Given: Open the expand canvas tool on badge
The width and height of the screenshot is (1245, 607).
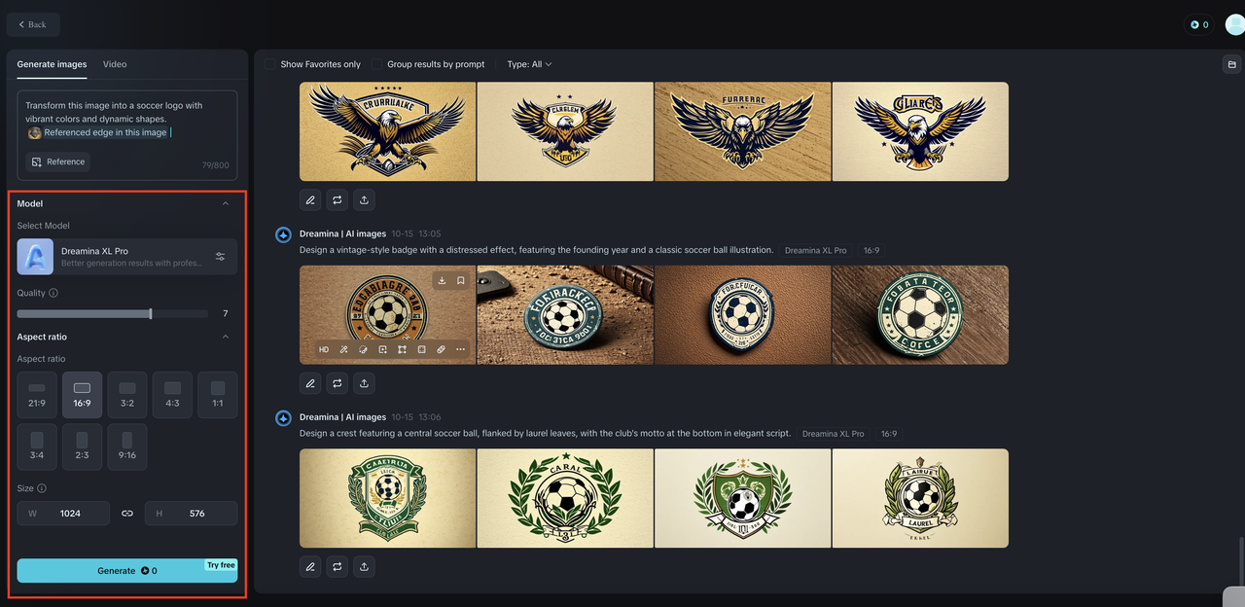Looking at the screenshot, I should [x=402, y=349].
